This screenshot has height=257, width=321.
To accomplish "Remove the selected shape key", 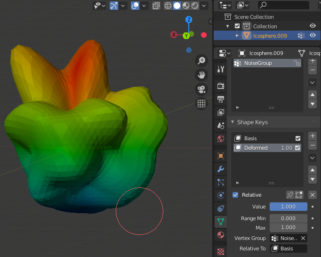I will 313,145.
